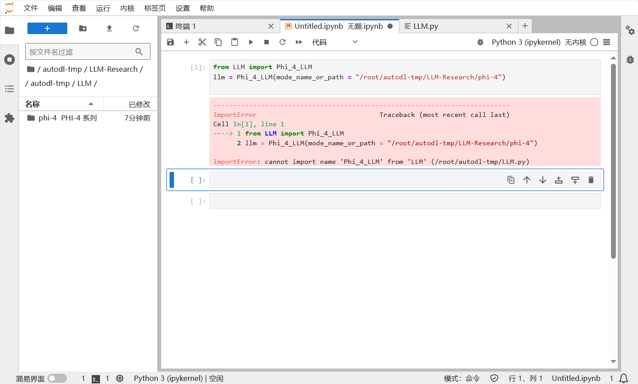
Task: Switch to the LLM.py tab
Action: [x=425, y=26]
